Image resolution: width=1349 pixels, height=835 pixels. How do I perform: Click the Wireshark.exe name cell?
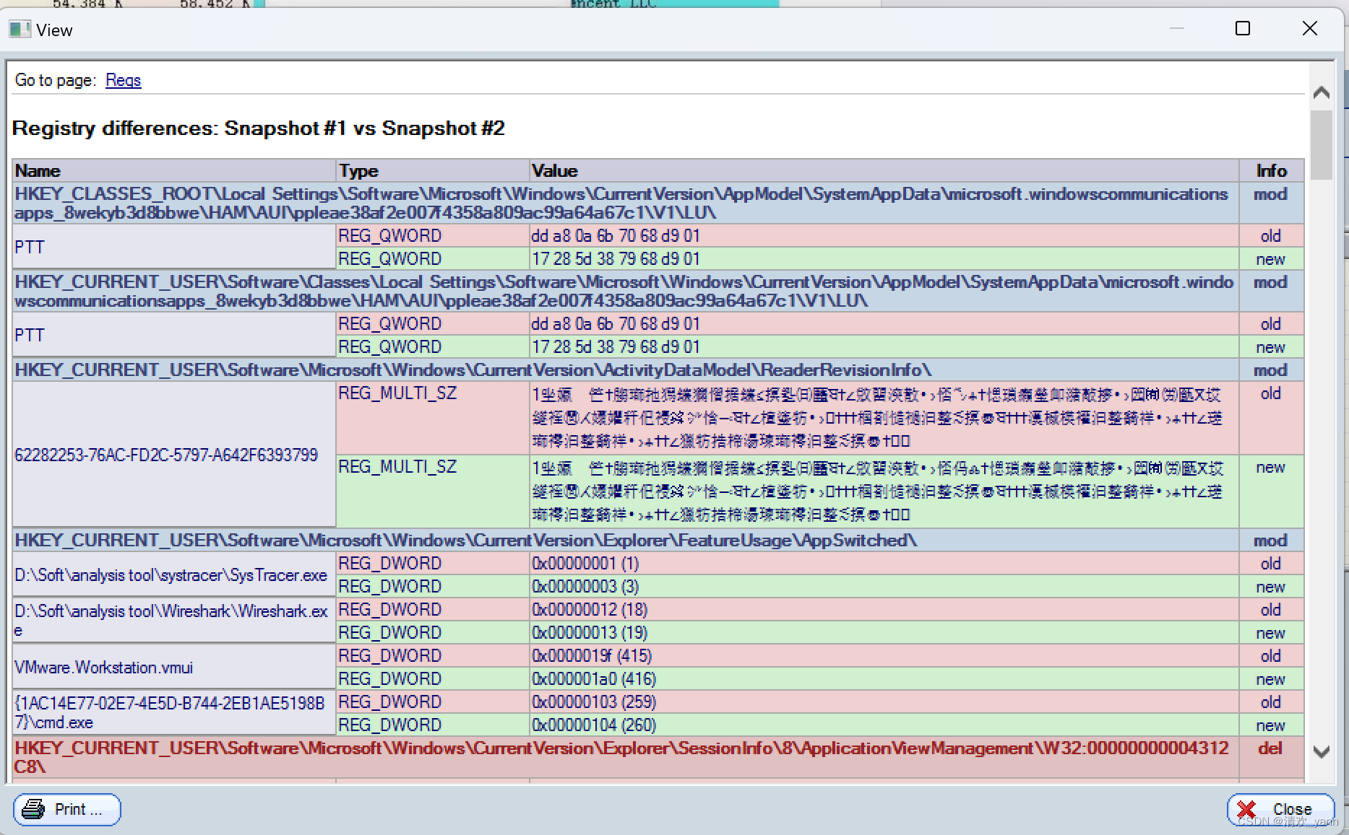[x=174, y=620]
